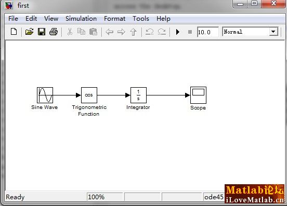This screenshot has width=287, height=206.
Task: Maximize the first model window
Action: point(254,4)
